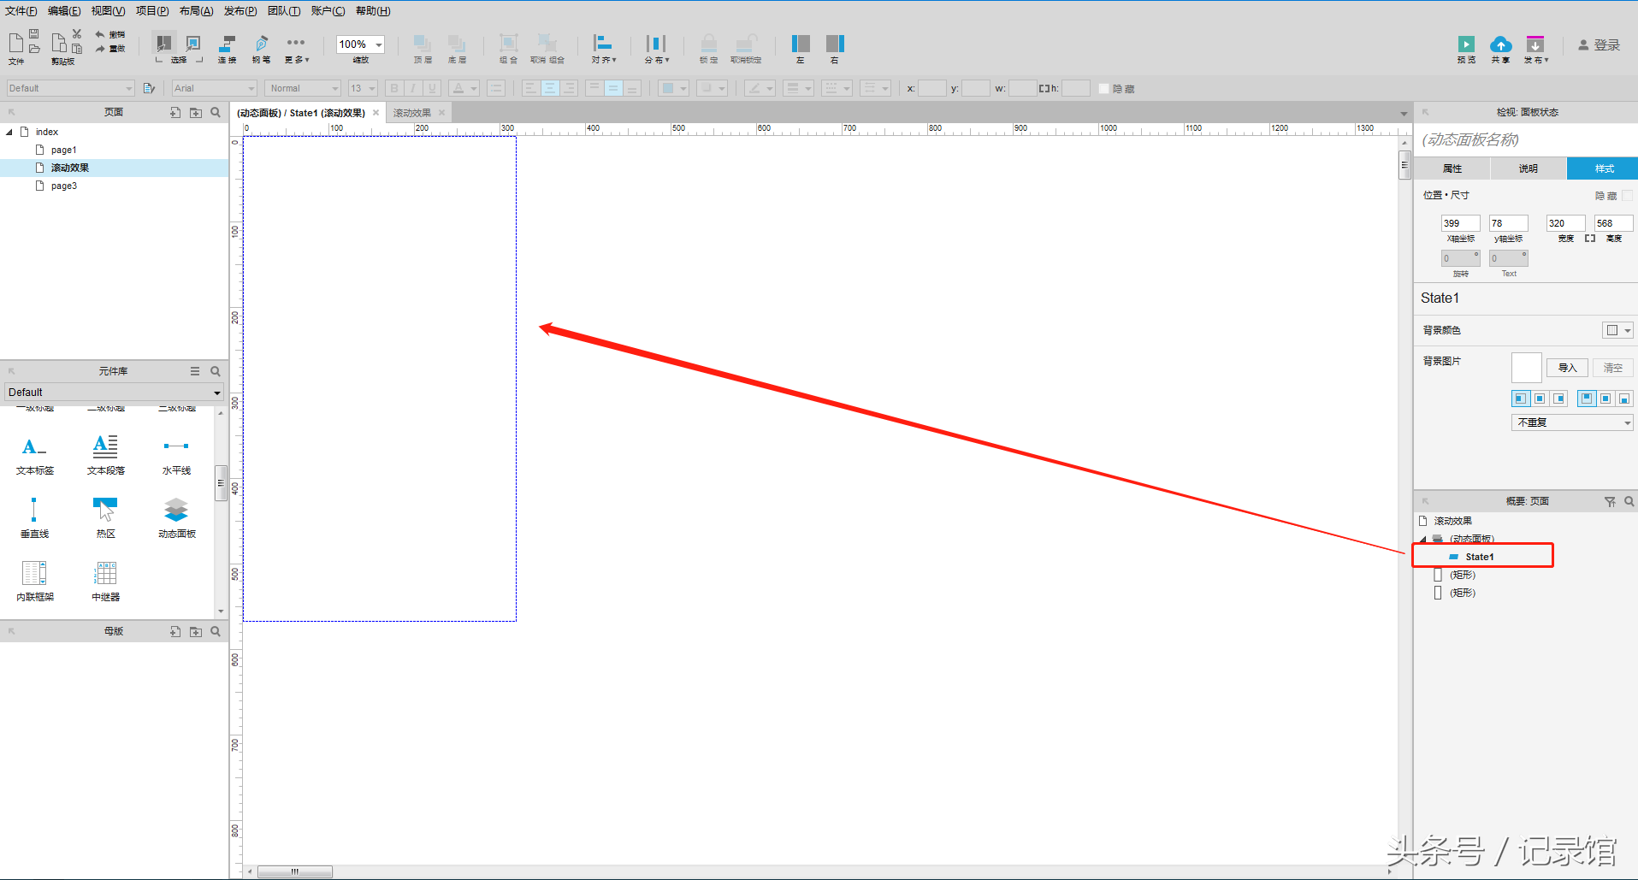This screenshot has height=880, width=1638.
Task: Switch to the 说明 inspector tab
Action: click(x=1529, y=168)
